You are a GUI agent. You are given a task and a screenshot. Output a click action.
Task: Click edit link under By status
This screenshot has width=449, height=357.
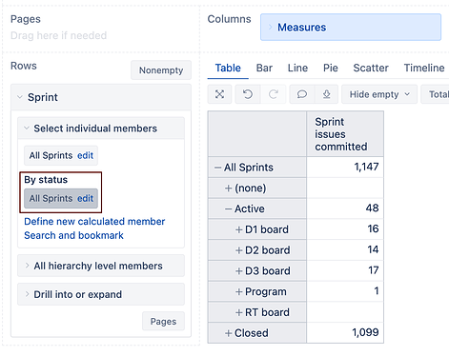[x=85, y=198]
